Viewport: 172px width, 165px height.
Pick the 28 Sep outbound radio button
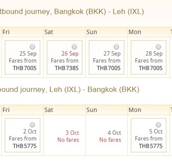(158, 47)
